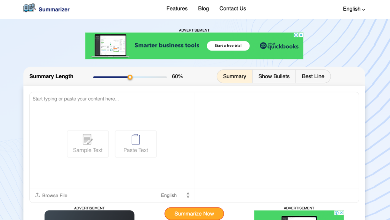Click the Summarizer book logo icon
The image size is (390, 220).
tap(29, 8)
